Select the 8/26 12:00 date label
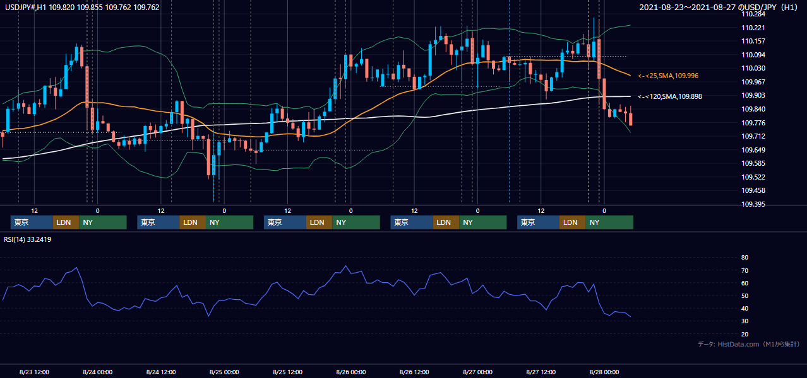The width and height of the screenshot is (807, 378). point(414,372)
